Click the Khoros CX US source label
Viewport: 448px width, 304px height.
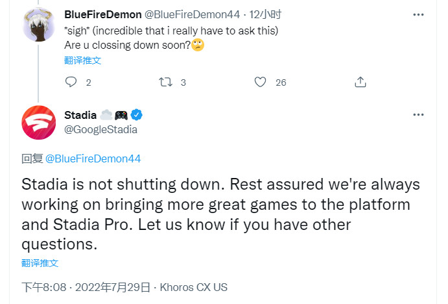pyautogui.click(x=193, y=286)
